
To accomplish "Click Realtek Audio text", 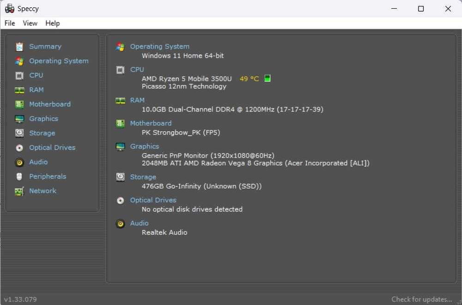I will click(x=164, y=233).
